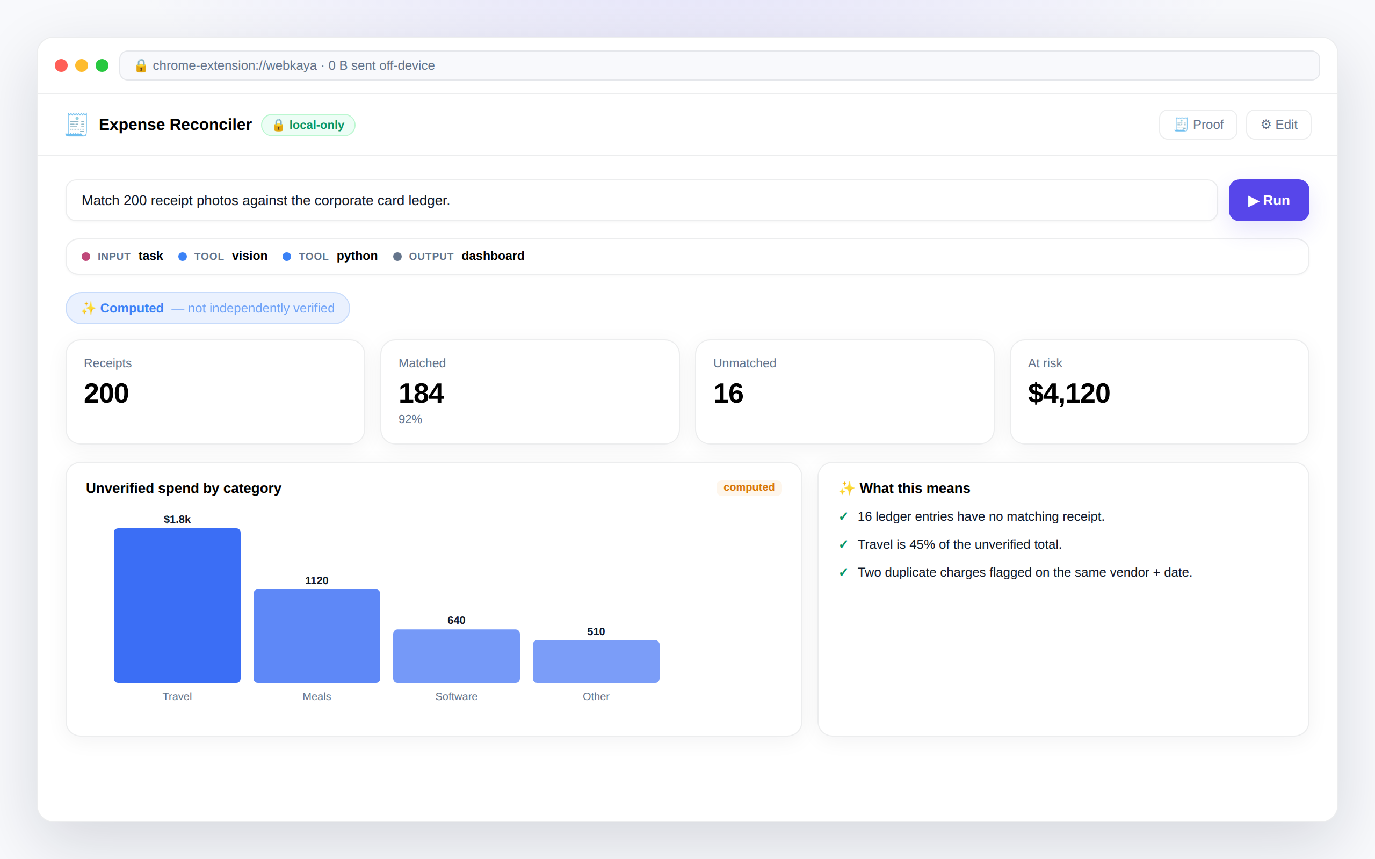The width and height of the screenshot is (1375, 859).
Task: Click the 16 ledger entries insight text
Action: tap(981, 516)
